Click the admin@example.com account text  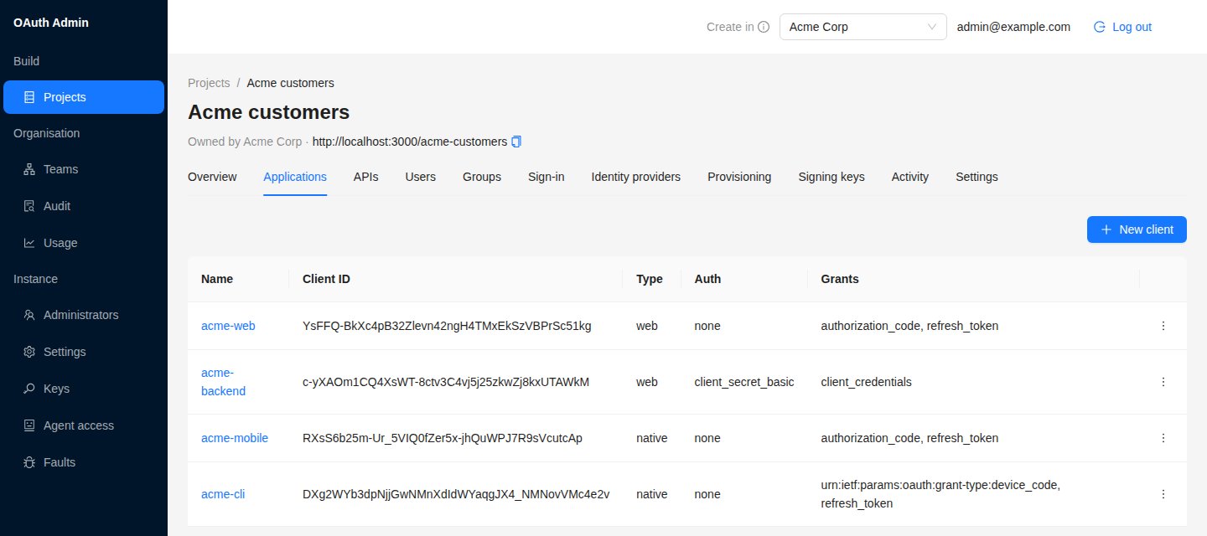click(1013, 27)
